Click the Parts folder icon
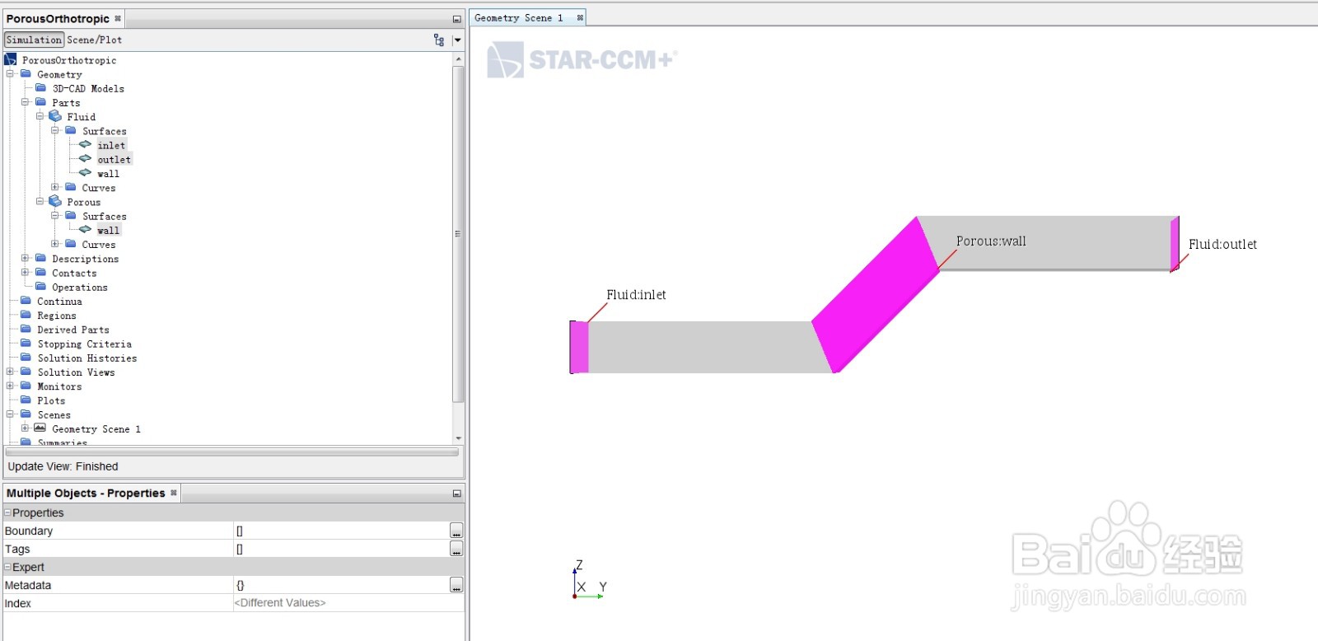Viewport: 1318px width, 641px height. (40, 102)
